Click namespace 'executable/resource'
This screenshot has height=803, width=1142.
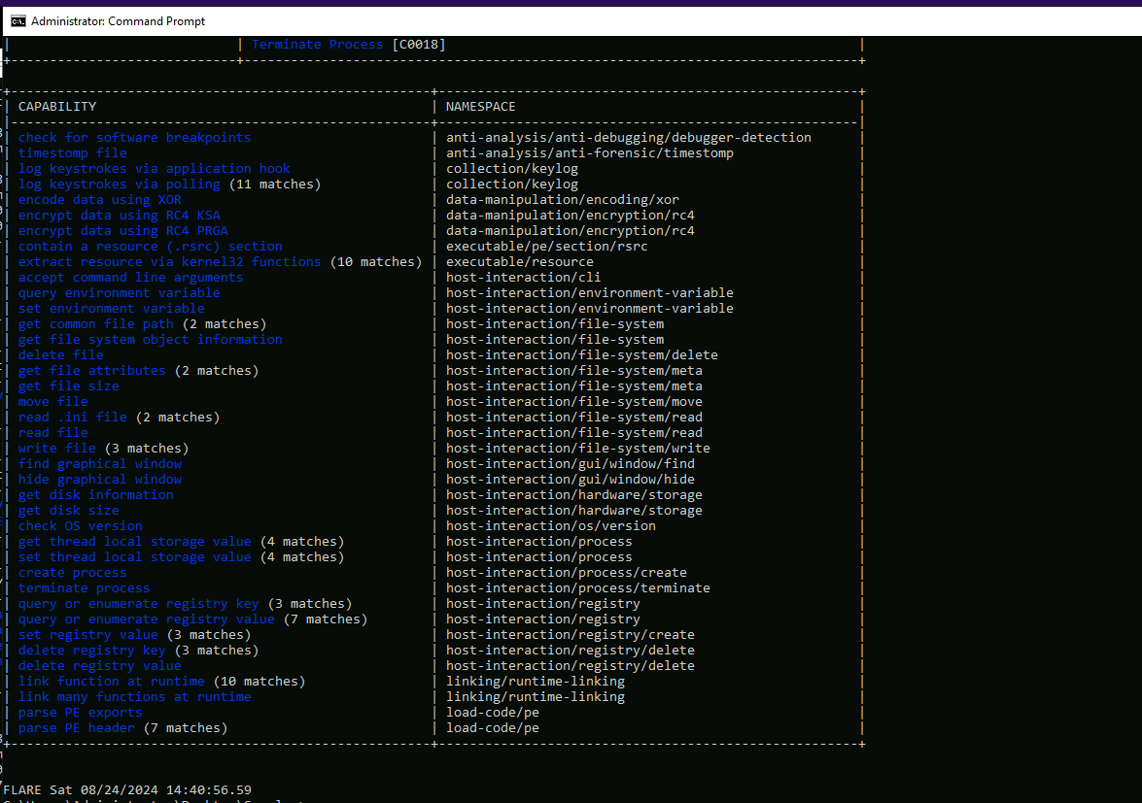coord(520,262)
